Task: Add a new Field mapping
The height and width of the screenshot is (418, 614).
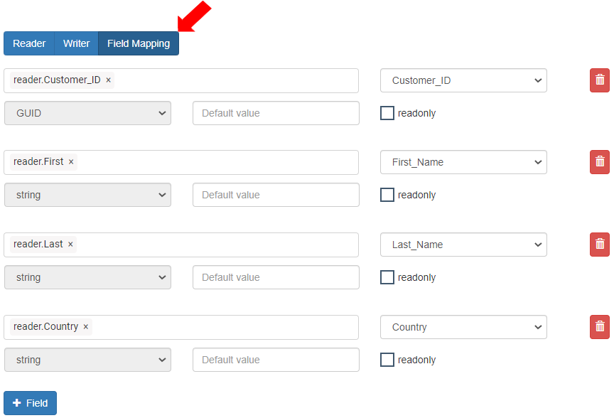Action: click(30, 403)
